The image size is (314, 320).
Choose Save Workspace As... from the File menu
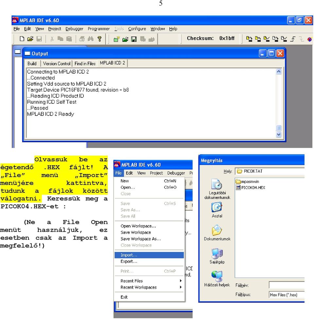click(149, 239)
